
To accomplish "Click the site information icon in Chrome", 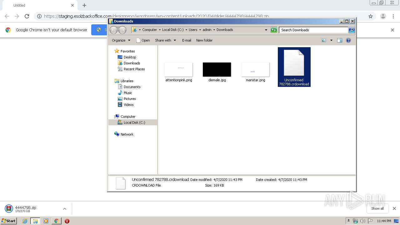I will (x=39, y=16).
